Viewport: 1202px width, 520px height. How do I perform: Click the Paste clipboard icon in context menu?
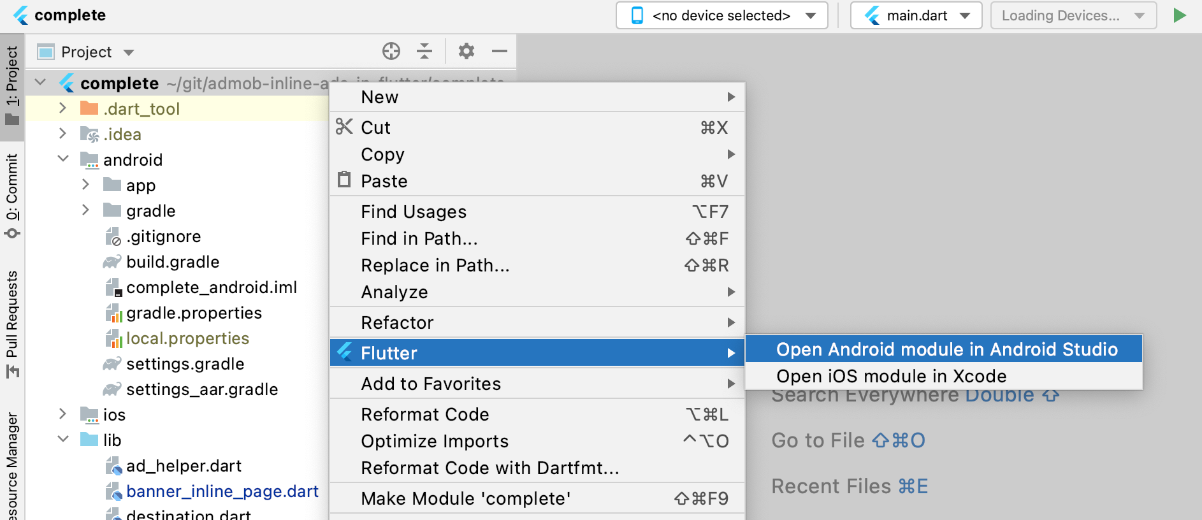click(x=344, y=180)
